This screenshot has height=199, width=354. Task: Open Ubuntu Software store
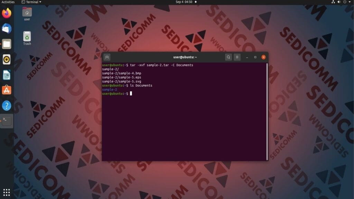click(7, 90)
